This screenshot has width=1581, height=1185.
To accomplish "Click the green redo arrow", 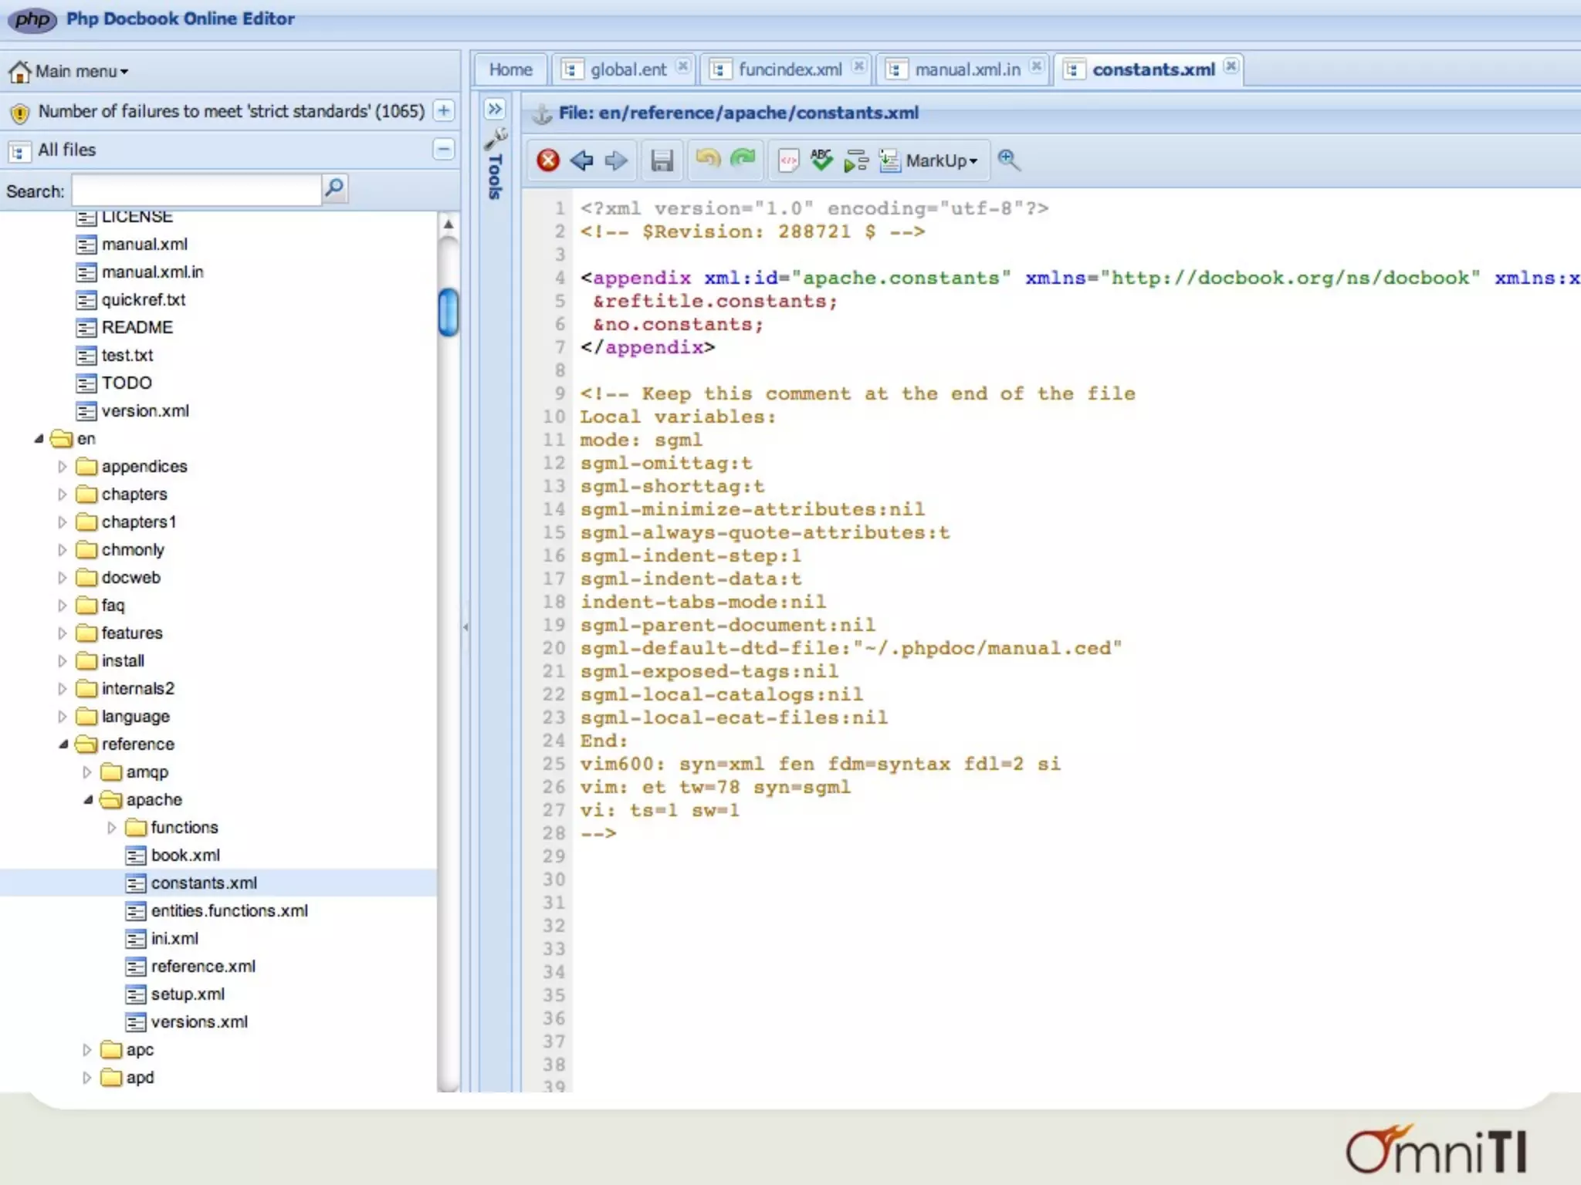I will point(743,159).
